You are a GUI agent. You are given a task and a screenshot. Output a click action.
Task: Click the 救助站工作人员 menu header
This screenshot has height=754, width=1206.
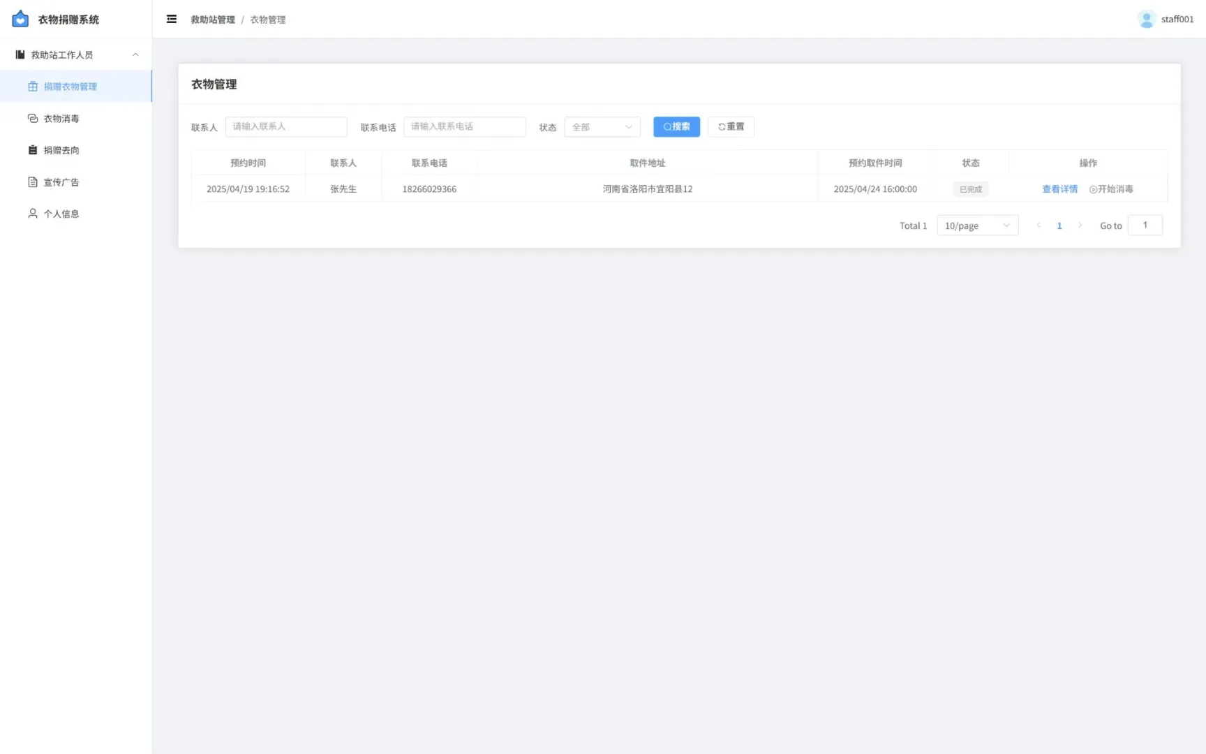pos(76,54)
